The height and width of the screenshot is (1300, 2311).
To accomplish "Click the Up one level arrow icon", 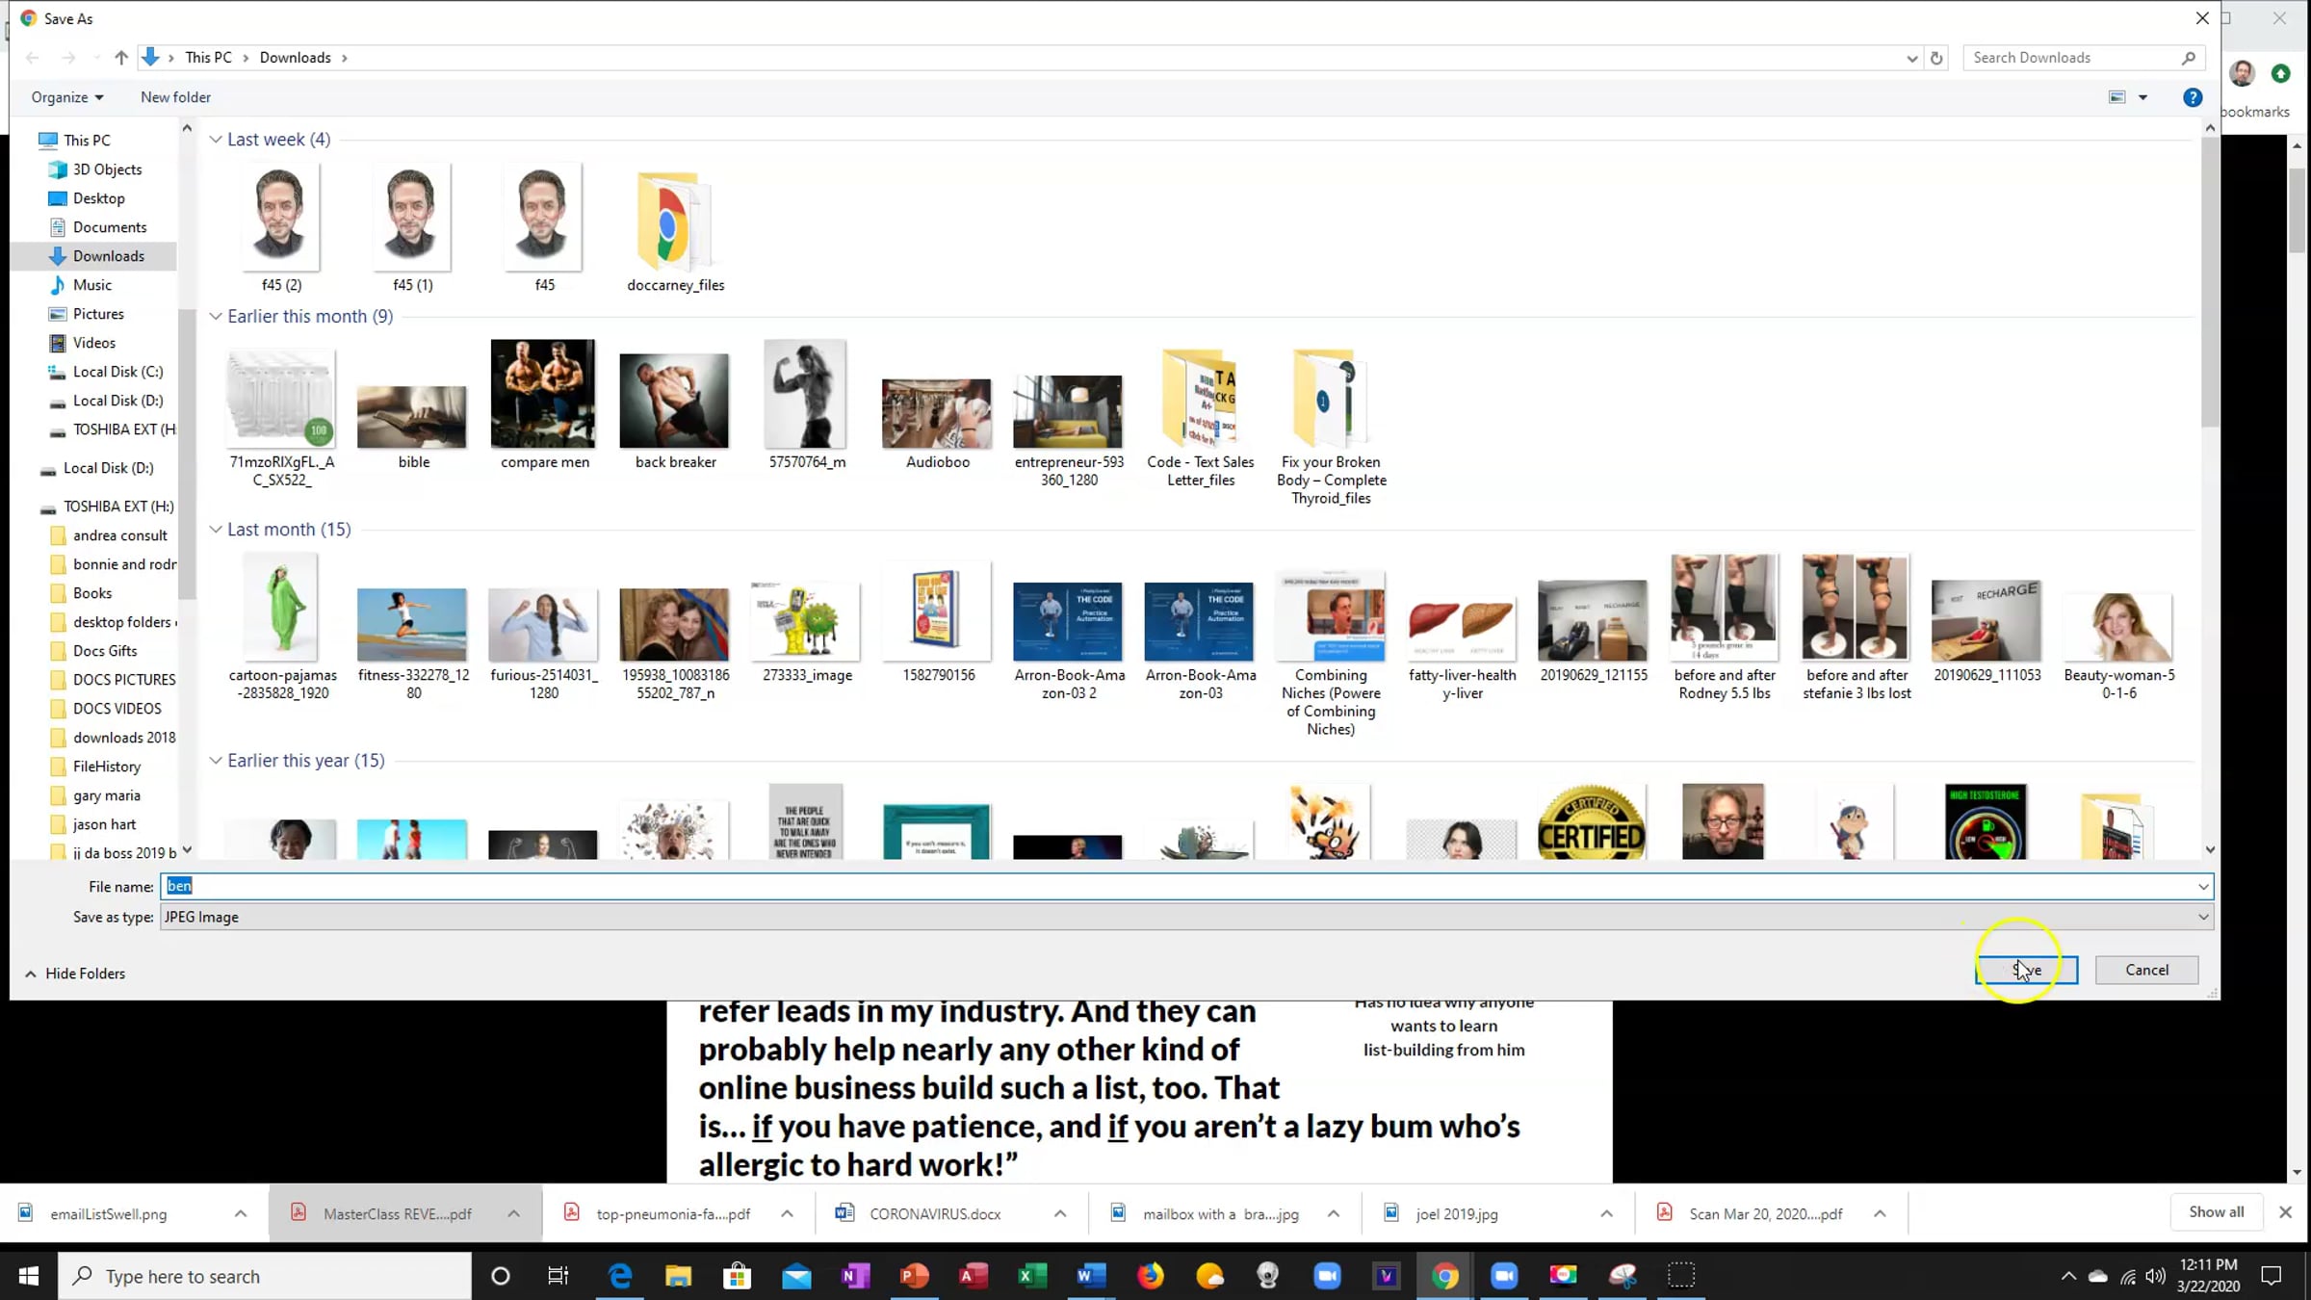I will 120,58.
